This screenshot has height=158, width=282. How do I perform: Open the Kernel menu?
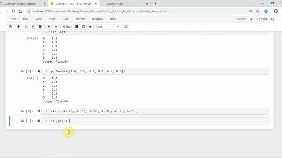click(x=80, y=19)
